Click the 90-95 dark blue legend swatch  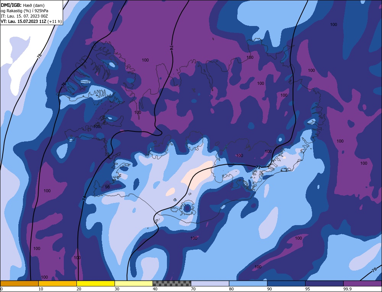[x=286, y=284]
